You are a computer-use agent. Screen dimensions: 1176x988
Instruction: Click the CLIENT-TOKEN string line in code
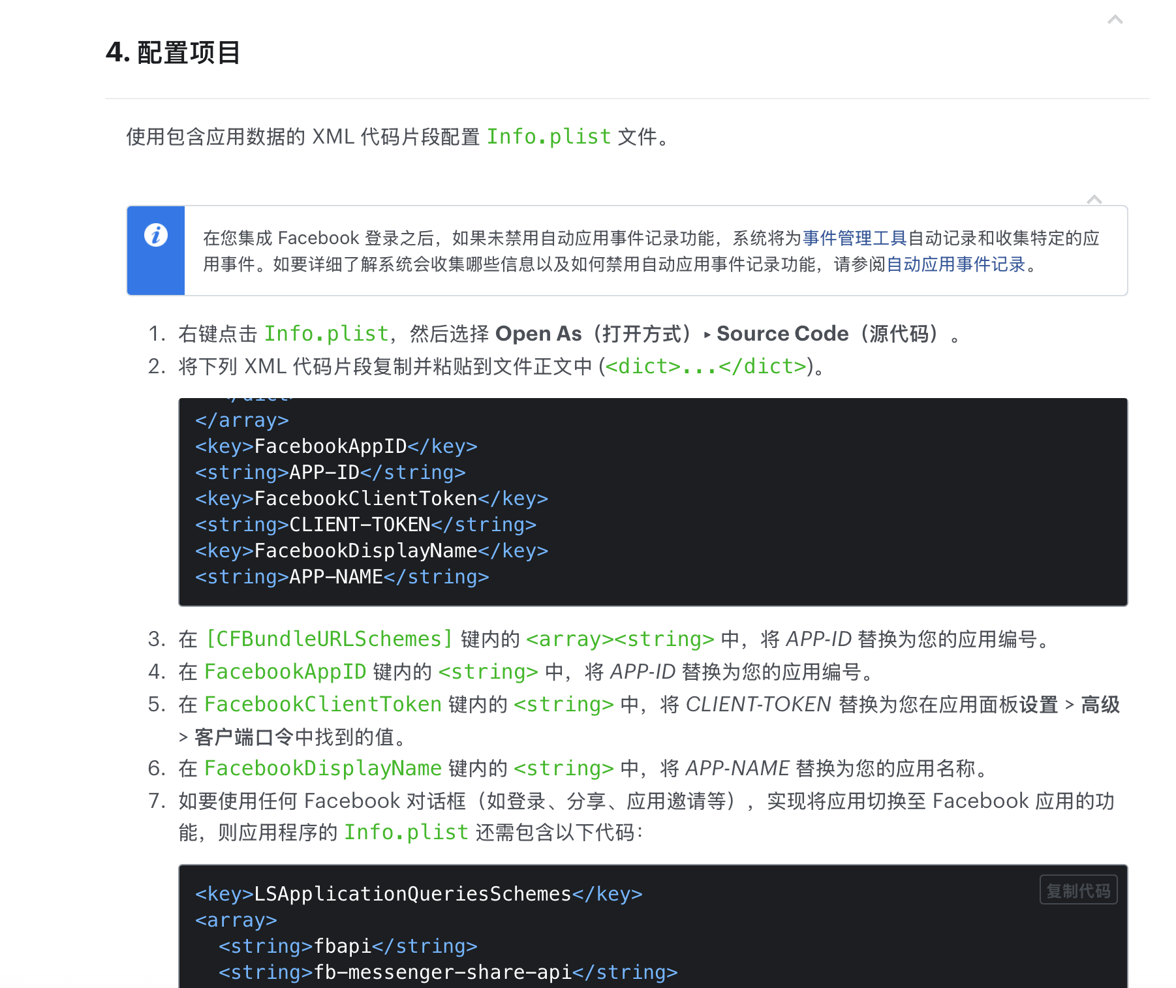[365, 525]
